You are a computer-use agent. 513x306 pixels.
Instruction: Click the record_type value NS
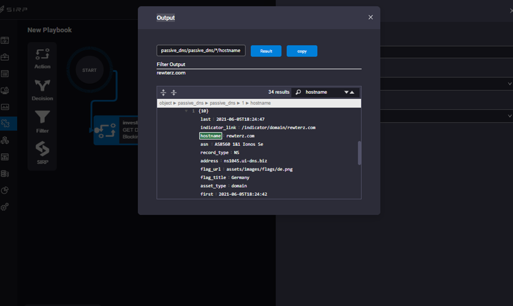pos(236,153)
